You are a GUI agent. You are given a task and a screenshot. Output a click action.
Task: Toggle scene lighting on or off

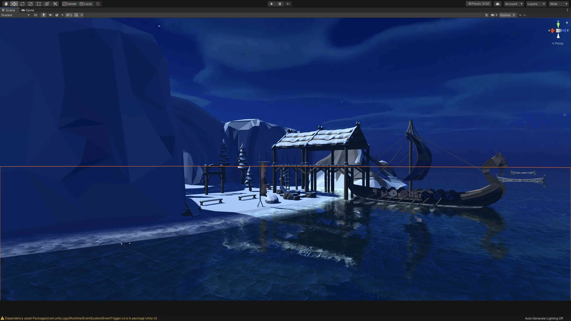pyautogui.click(x=44, y=15)
